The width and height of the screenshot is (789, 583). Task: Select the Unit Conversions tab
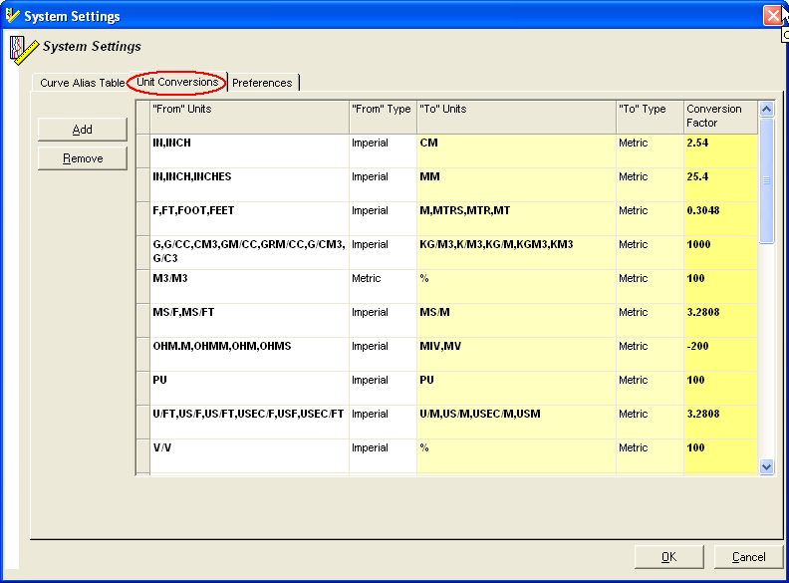177,82
